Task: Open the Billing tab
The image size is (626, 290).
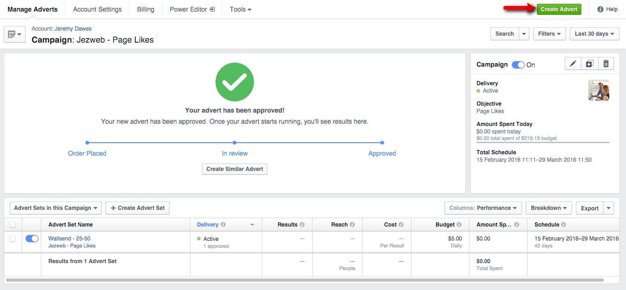Action: [x=145, y=9]
